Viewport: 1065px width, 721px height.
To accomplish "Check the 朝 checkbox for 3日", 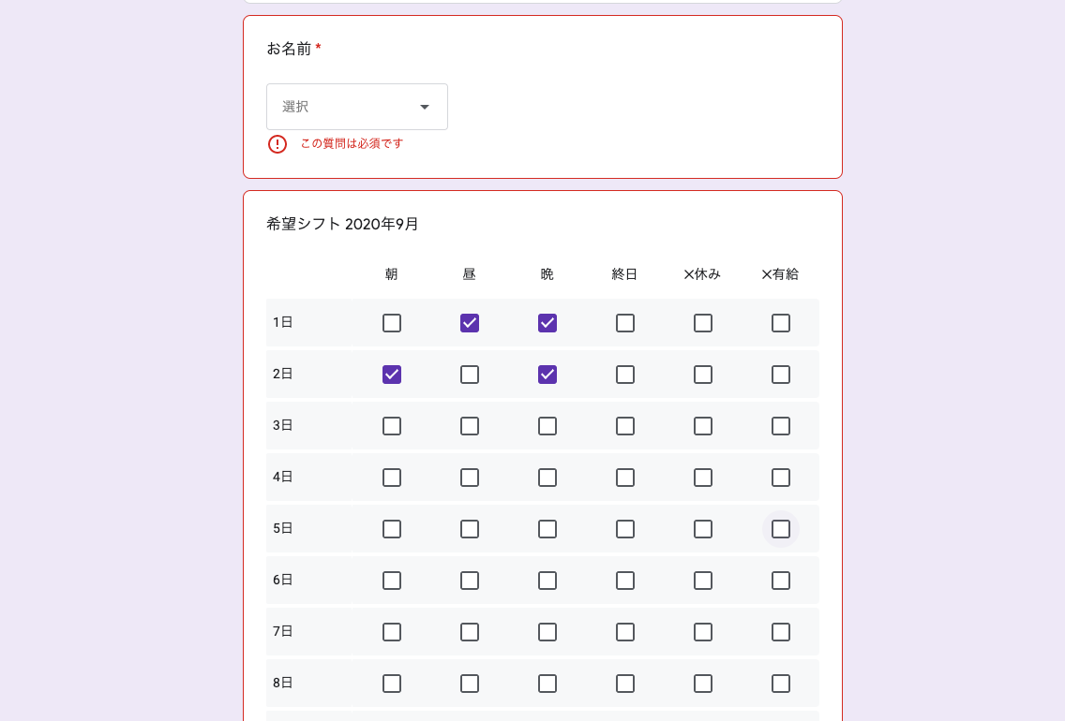I will [391, 426].
